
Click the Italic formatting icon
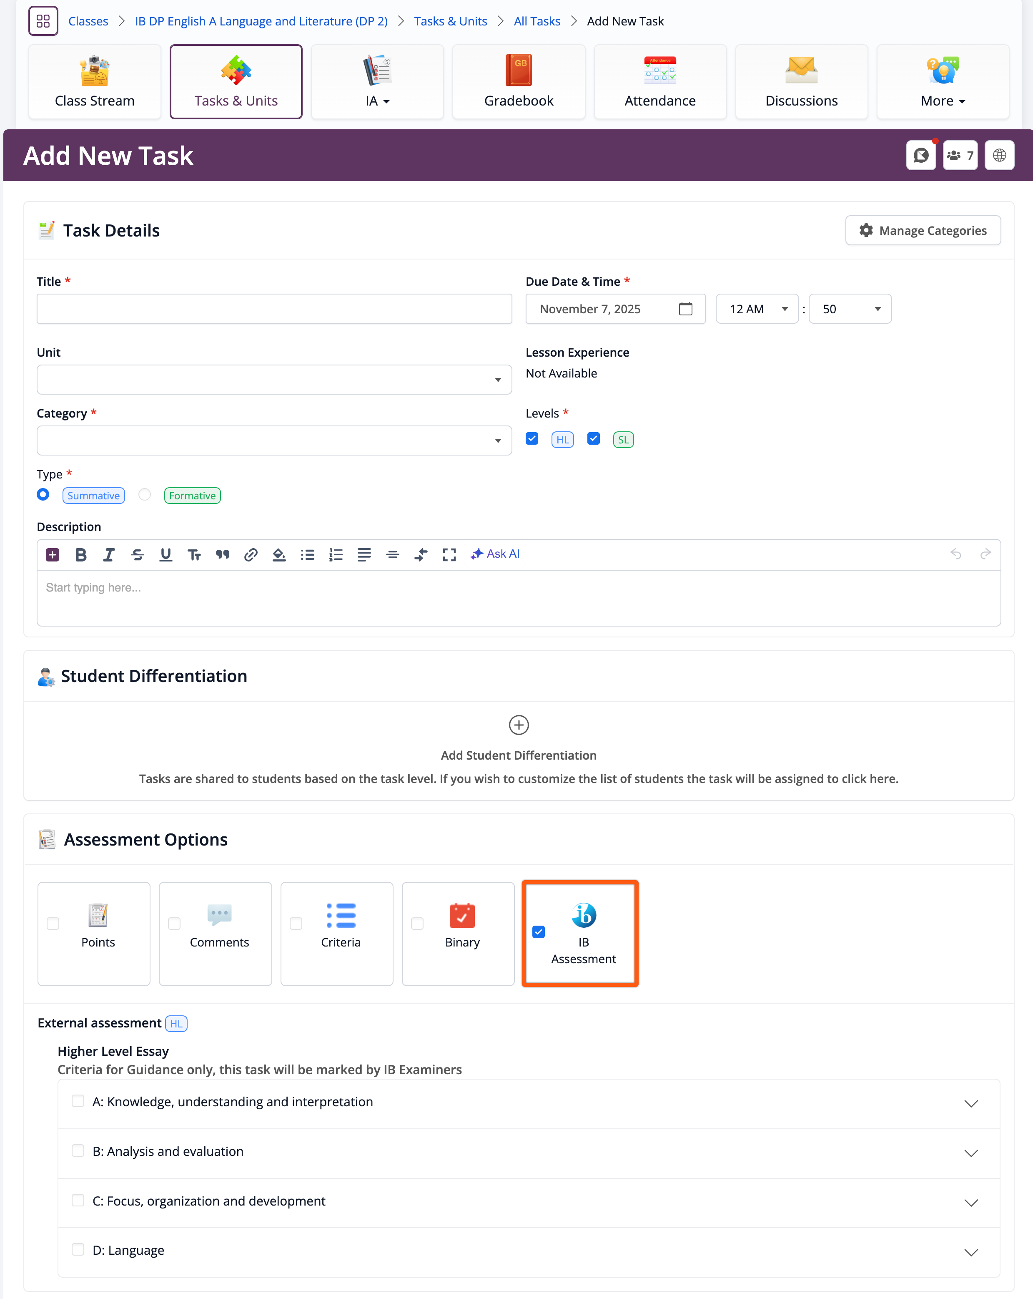(109, 554)
